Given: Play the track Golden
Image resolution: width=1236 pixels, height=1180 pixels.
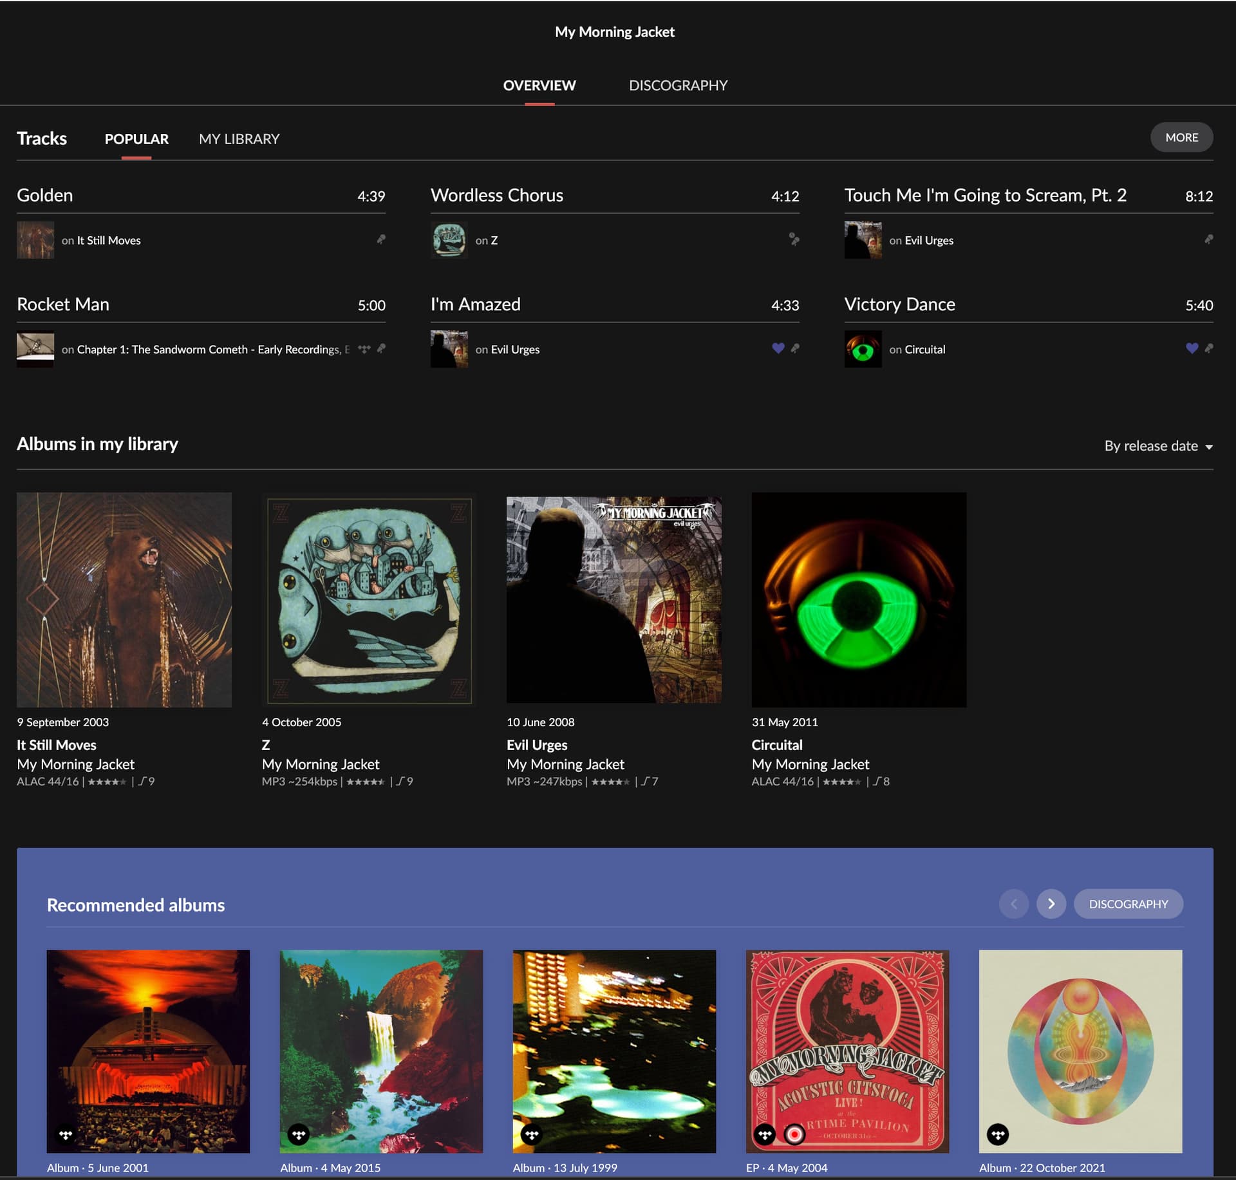Looking at the screenshot, I should pos(45,195).
